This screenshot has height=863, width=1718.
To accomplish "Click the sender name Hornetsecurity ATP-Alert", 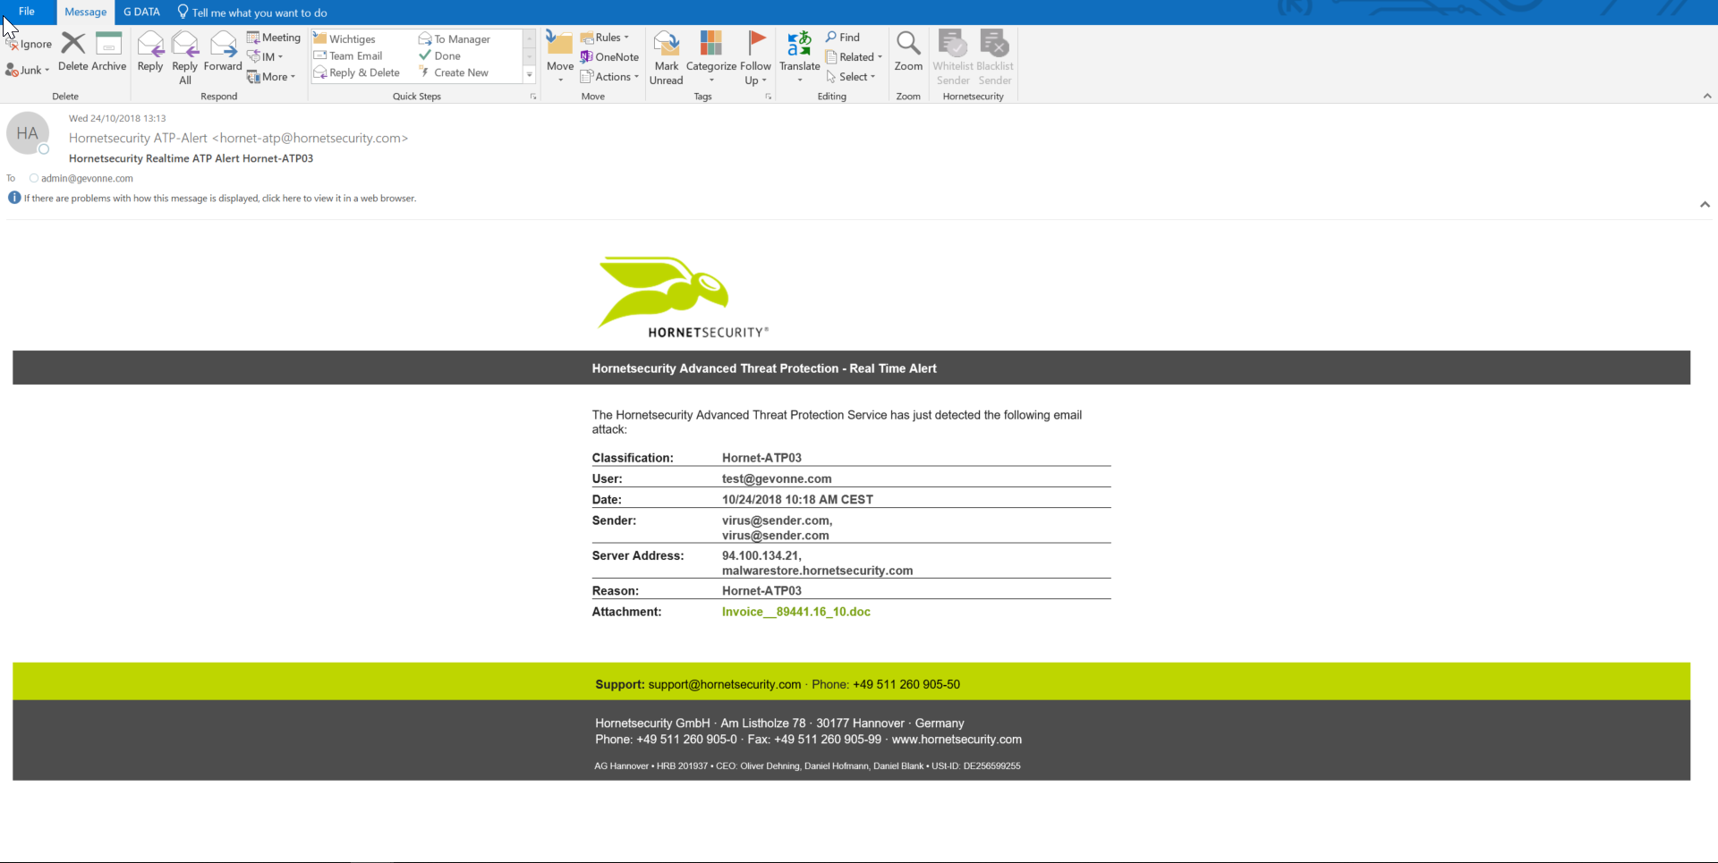I will click(138, 138).
